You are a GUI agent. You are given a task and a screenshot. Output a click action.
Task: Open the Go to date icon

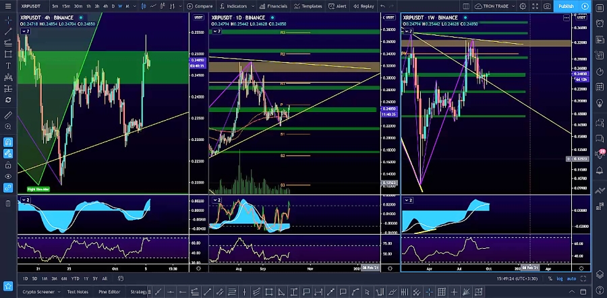[x=121, y=278]
